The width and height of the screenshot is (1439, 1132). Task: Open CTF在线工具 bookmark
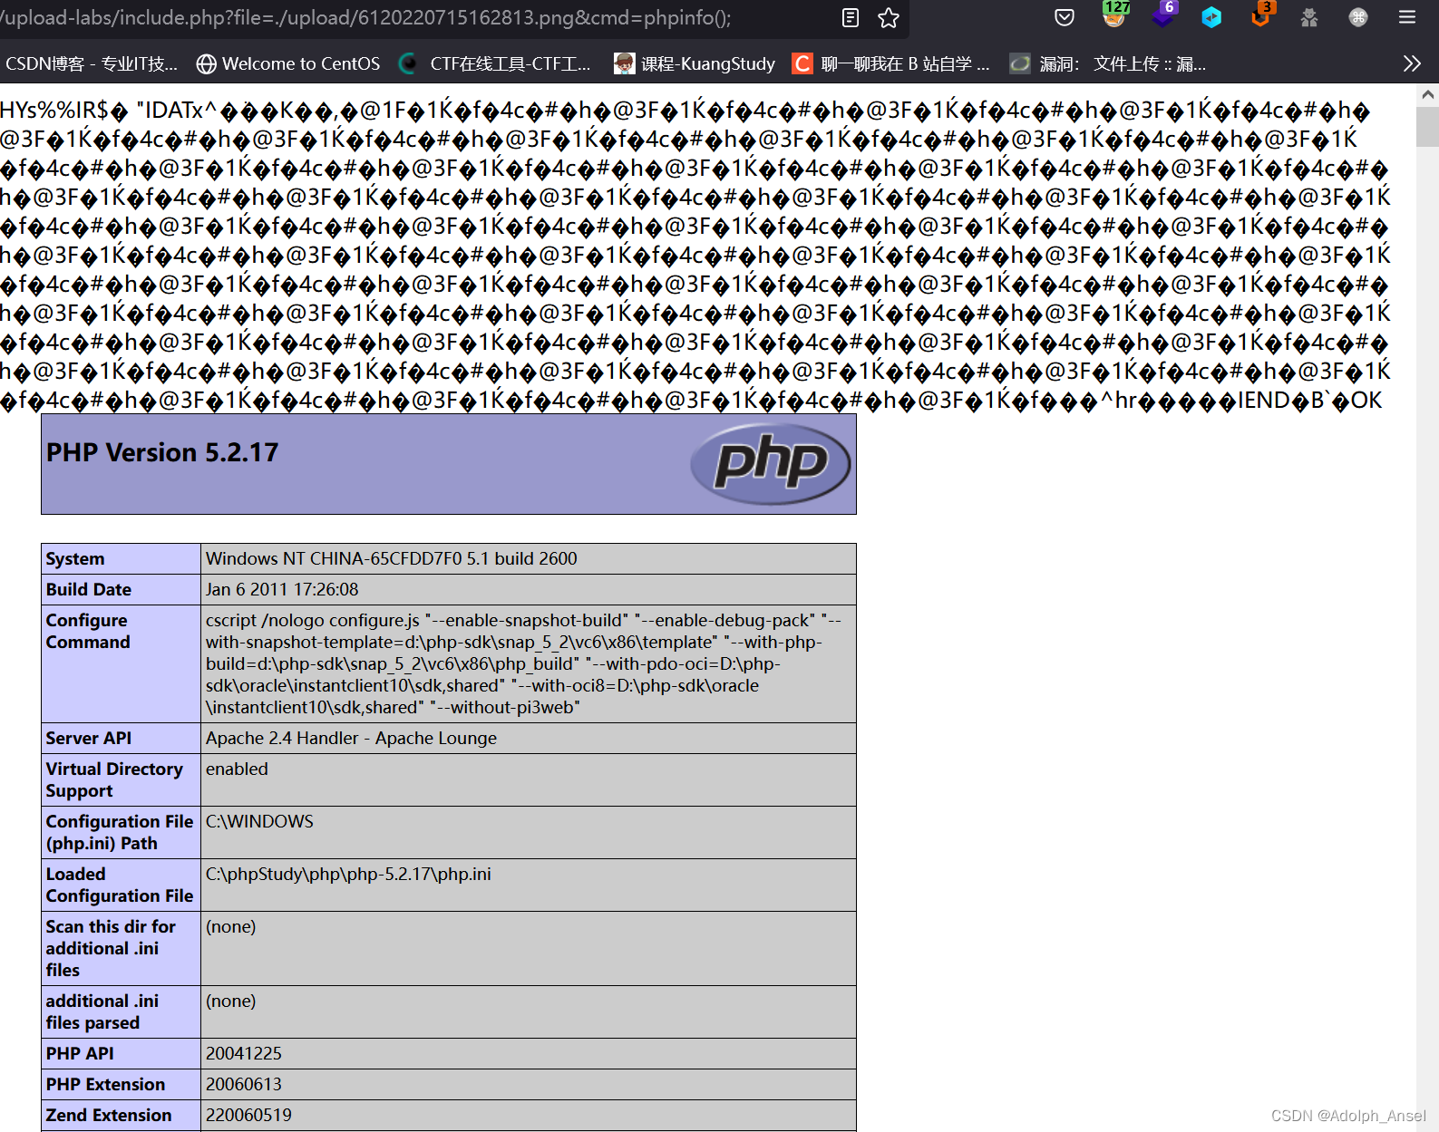pos(495,63)
